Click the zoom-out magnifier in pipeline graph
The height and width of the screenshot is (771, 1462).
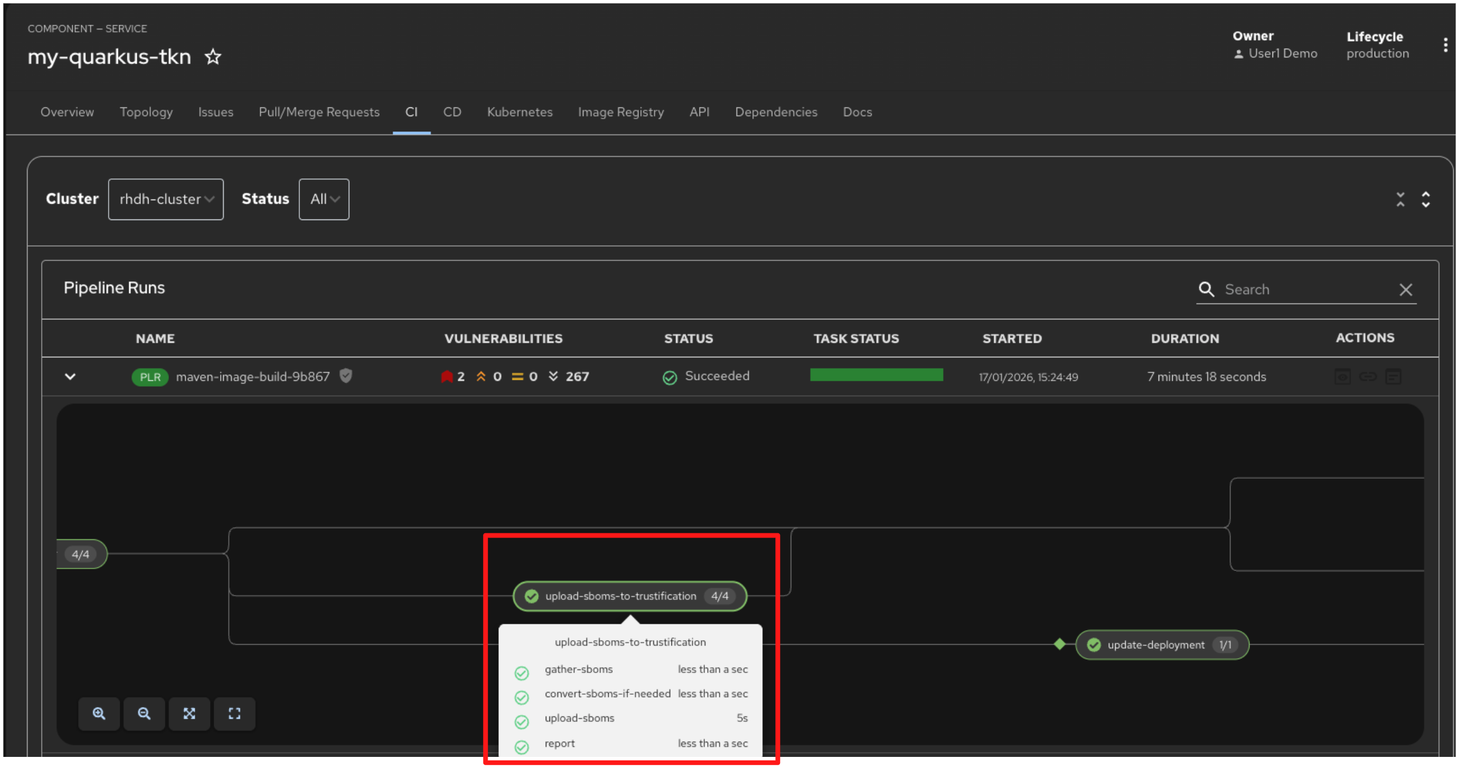(x=144, y=713)
